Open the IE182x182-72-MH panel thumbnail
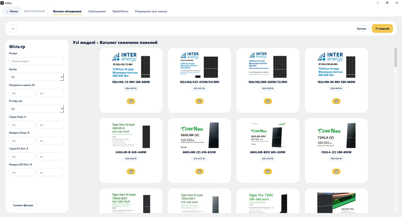 point(131,65)
